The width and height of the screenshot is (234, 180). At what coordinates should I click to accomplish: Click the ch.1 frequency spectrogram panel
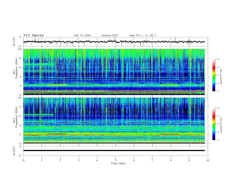click(x=114, y=72)
